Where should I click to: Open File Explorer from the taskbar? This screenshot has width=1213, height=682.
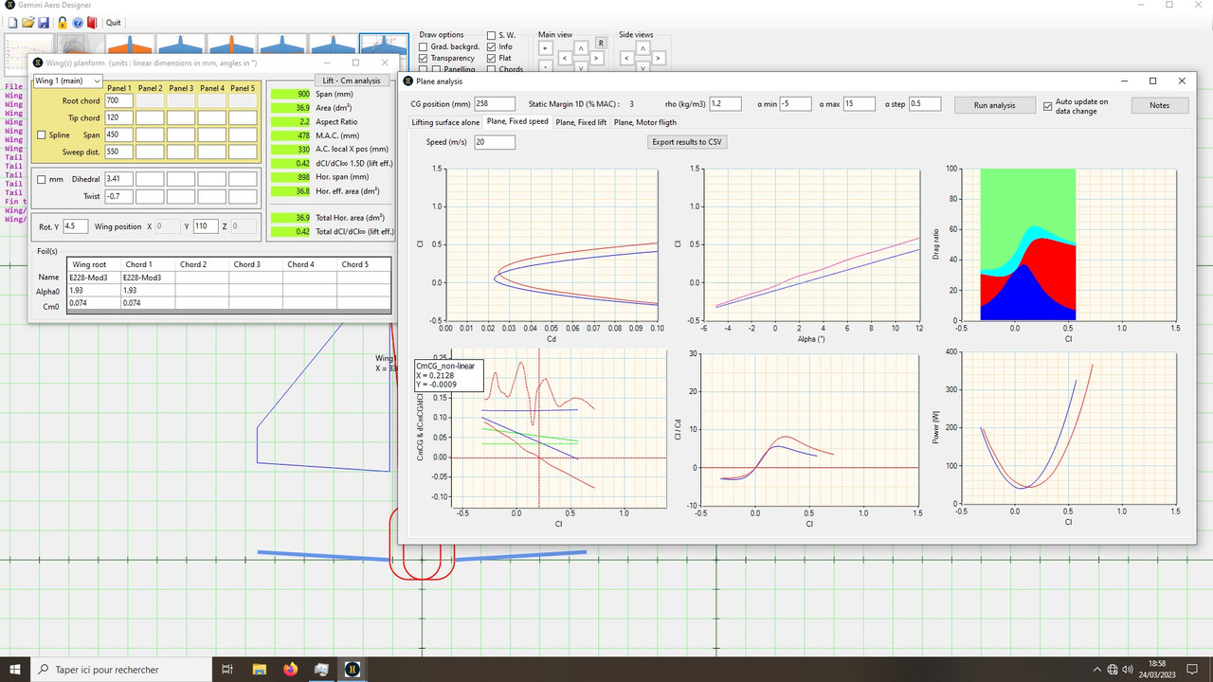(x=259, y=669)
